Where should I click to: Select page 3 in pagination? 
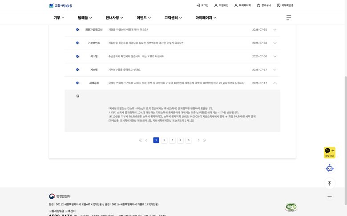pos(173,140)
